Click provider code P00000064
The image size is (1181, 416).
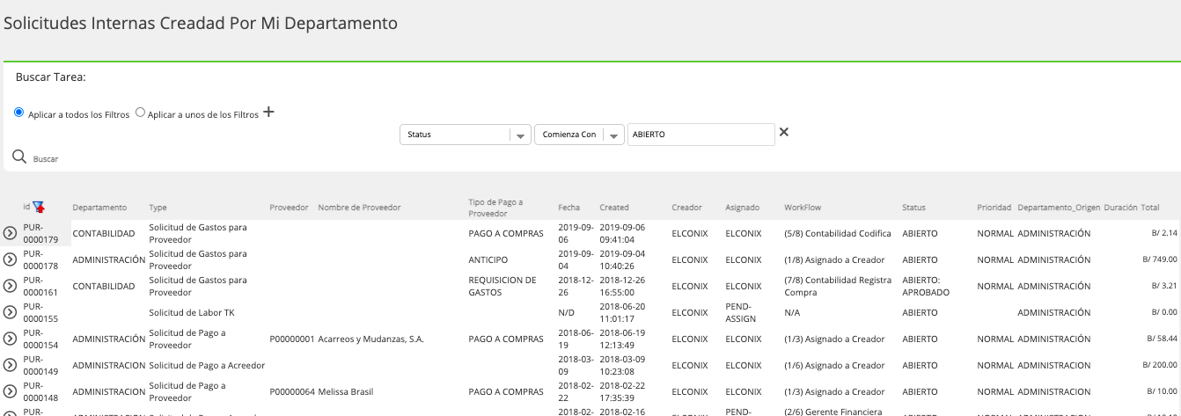coord(291,391)
